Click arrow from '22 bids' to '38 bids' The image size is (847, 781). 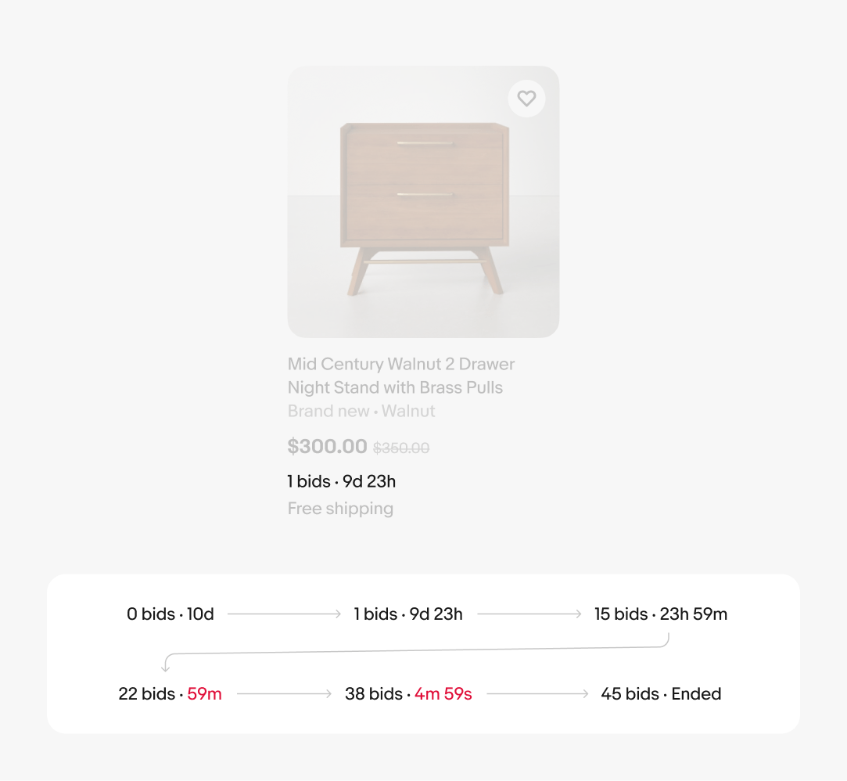tap(285, 694)
